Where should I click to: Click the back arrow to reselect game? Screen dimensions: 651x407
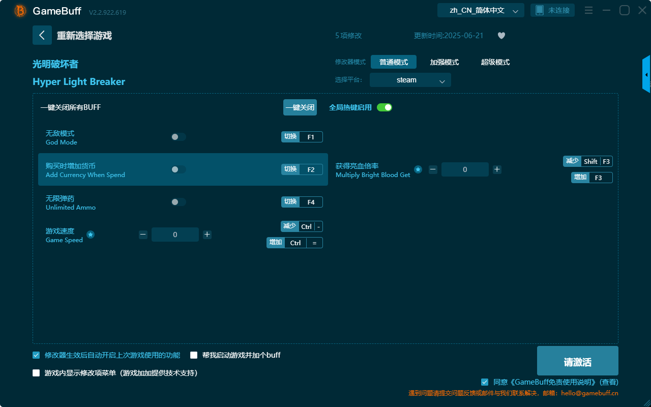tap(42, 35)
